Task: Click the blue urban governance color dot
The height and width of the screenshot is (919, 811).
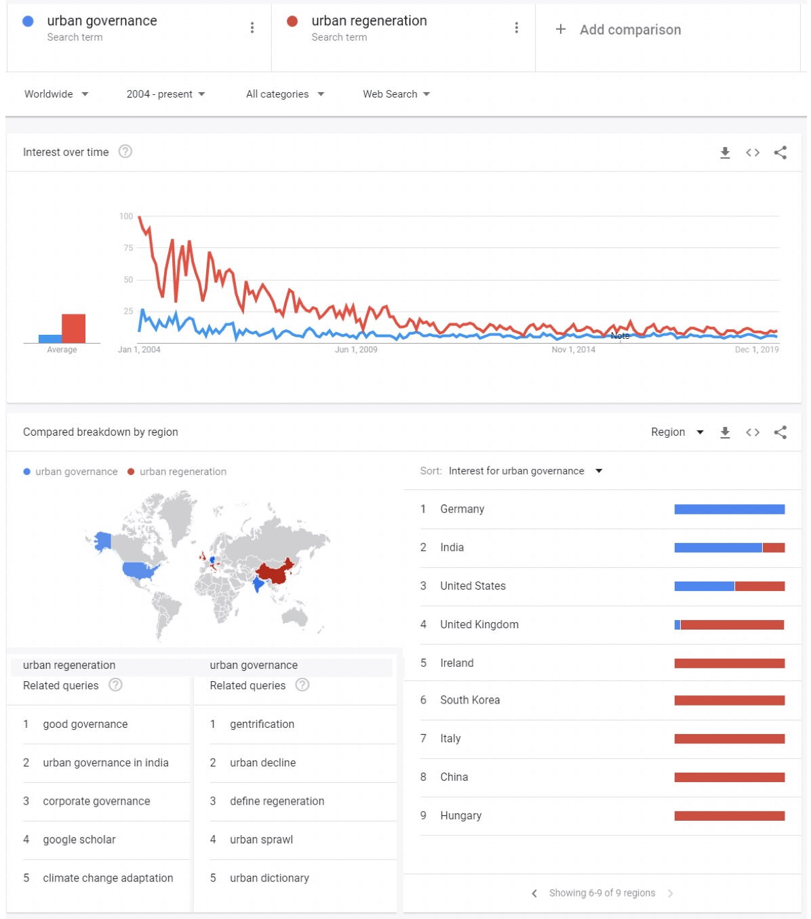Action: [28, 21]
